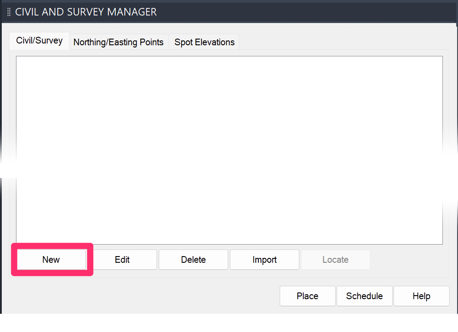Select the Spot Elevations tab
The width and height of the screenshot is (458, 332).
tap(204, 42)
